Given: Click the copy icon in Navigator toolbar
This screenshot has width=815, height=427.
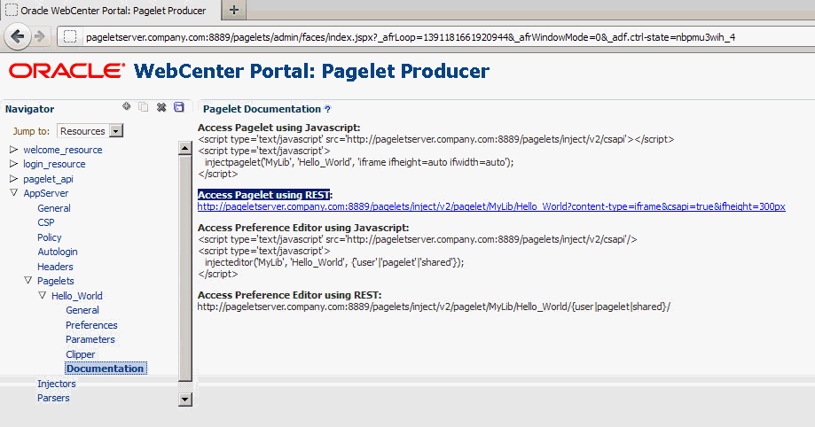Looking at the screenshot, I should (144, 107).
